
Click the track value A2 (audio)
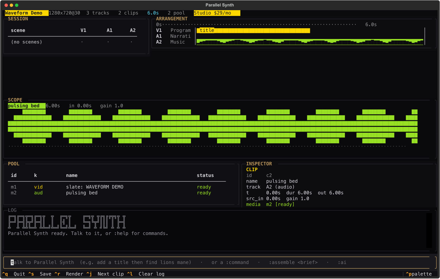point(280,187)
